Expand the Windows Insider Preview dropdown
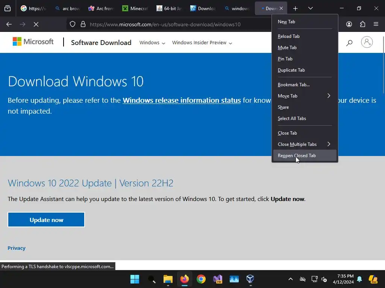The width and height of the screenshot is (385, 288). pyautogui.click(x=202, y=43)
